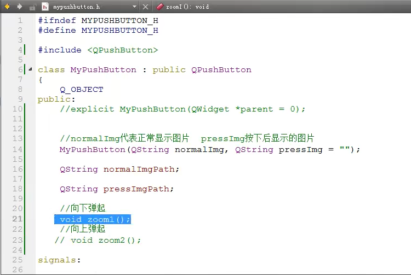
Task: Open the mypushbutton.h file dropdown
Action: tap(134, 7)
